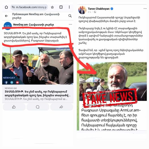Screen dimensions: 149x149
Task: Share the NewDay.am post
Action: click(61, 107)
